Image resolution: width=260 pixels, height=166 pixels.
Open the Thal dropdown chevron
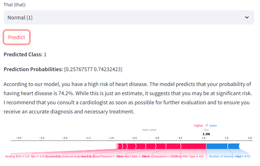(x=247, y=17)
